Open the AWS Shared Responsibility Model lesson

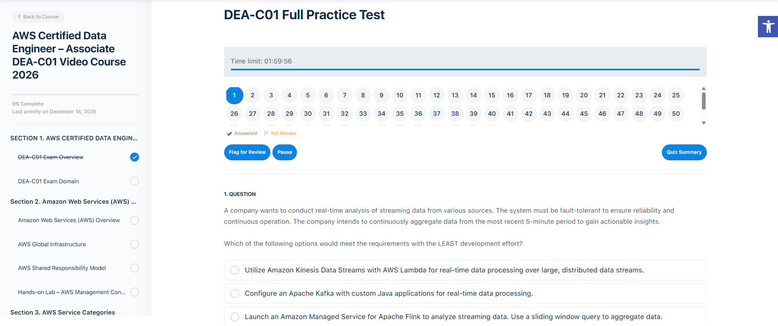(62, 268)
